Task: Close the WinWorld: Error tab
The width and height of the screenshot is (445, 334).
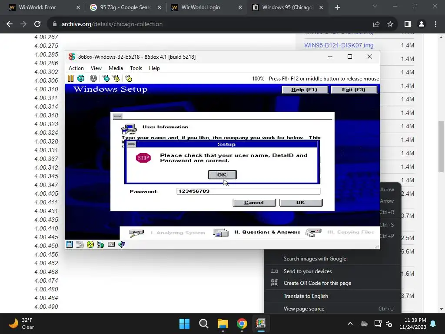Action: [78, 7]
